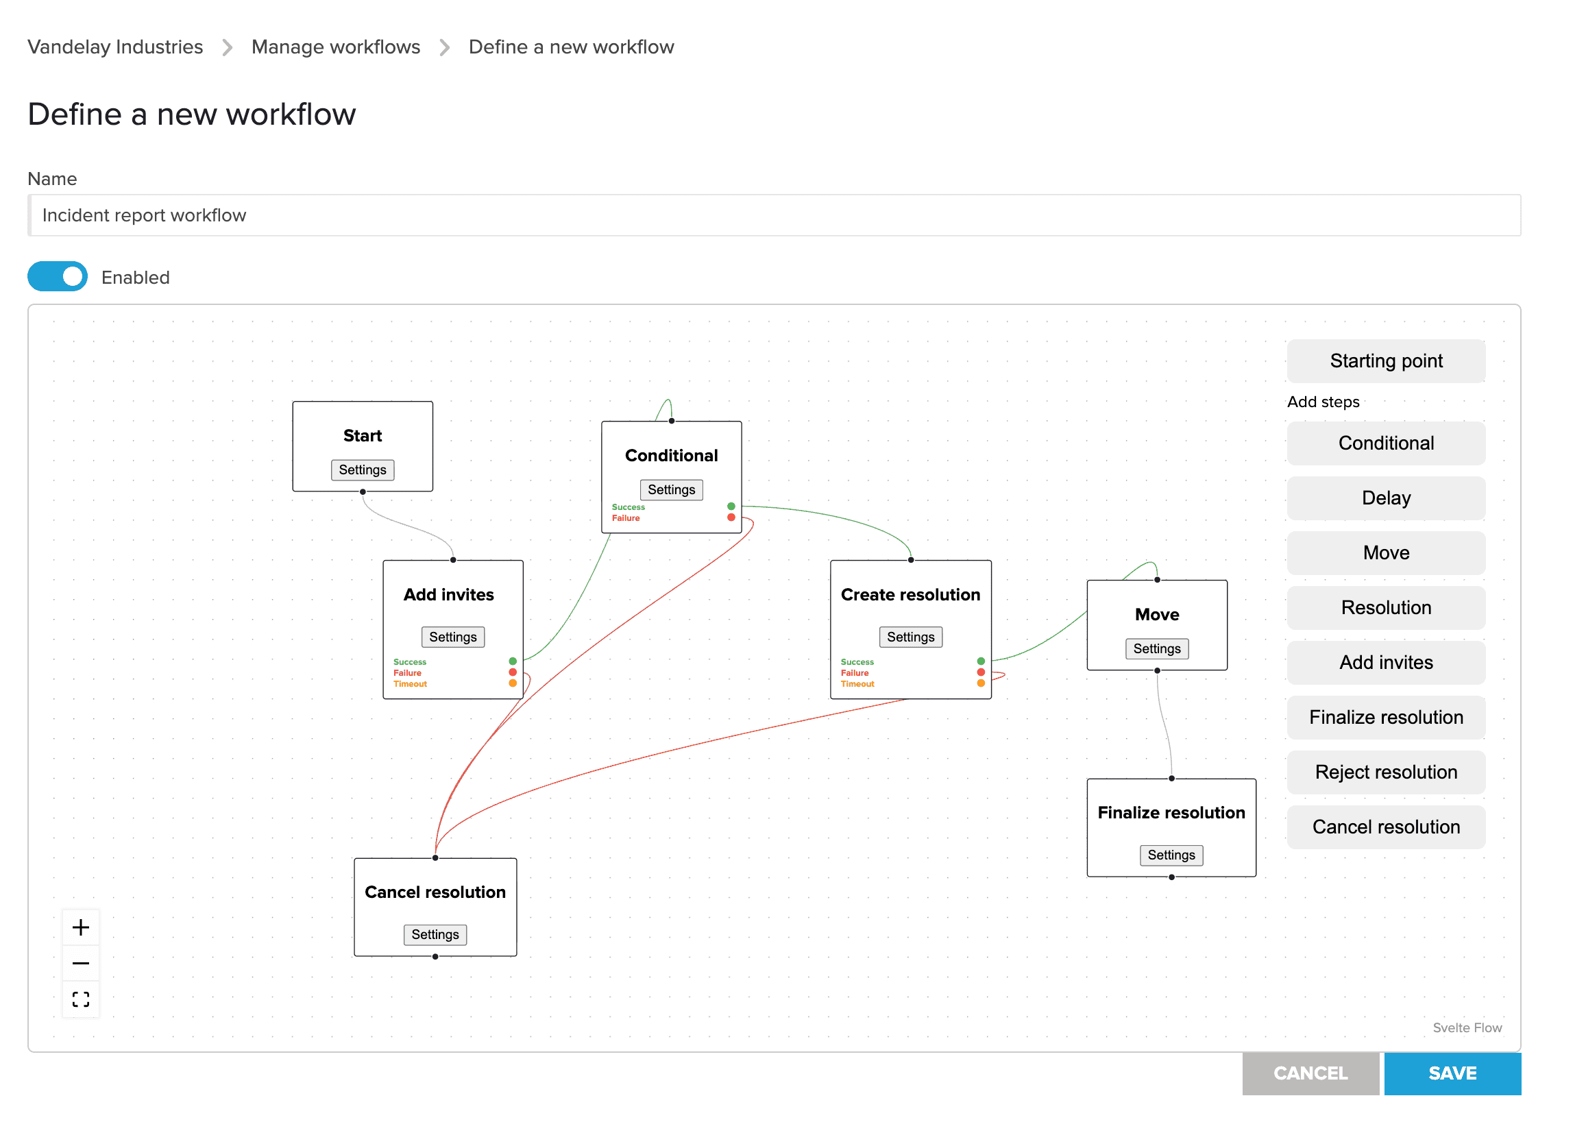The image size is (1586, 1146).
Task: Fit the workflow to view
Action: point(80,999)
